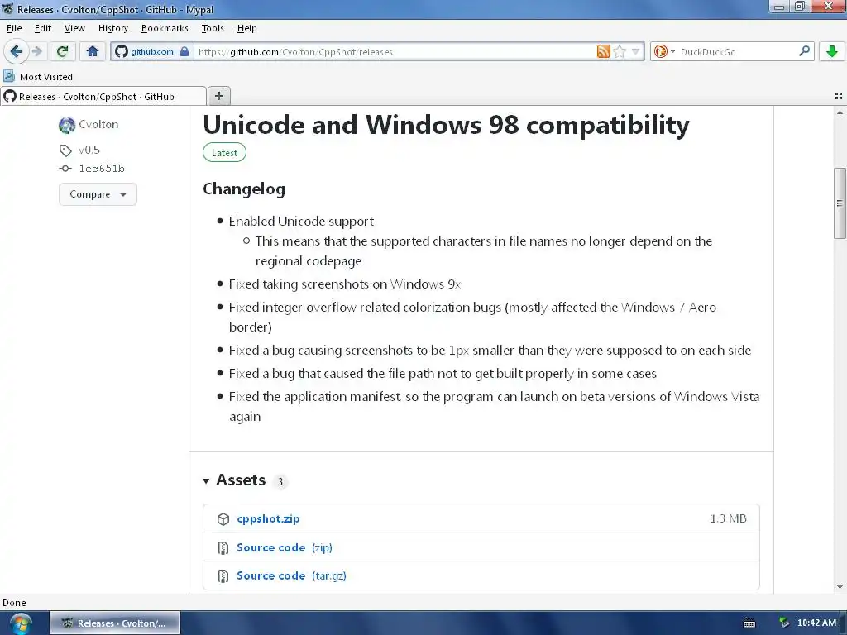Download cppshot.zip asset
This screenshot has height=635, width=847.
coord(268,518)
